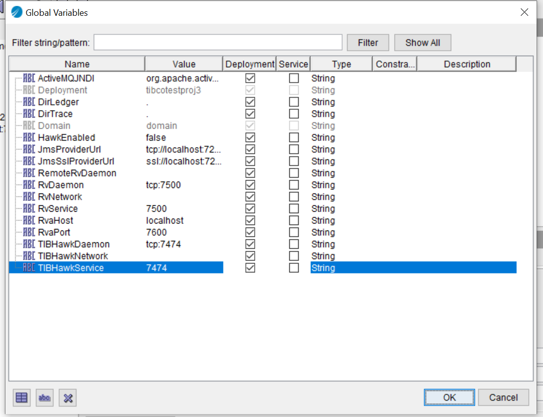Click the ABC icon beside RvDaemon
Screen dimensions: 543x417
pos(29,185)
